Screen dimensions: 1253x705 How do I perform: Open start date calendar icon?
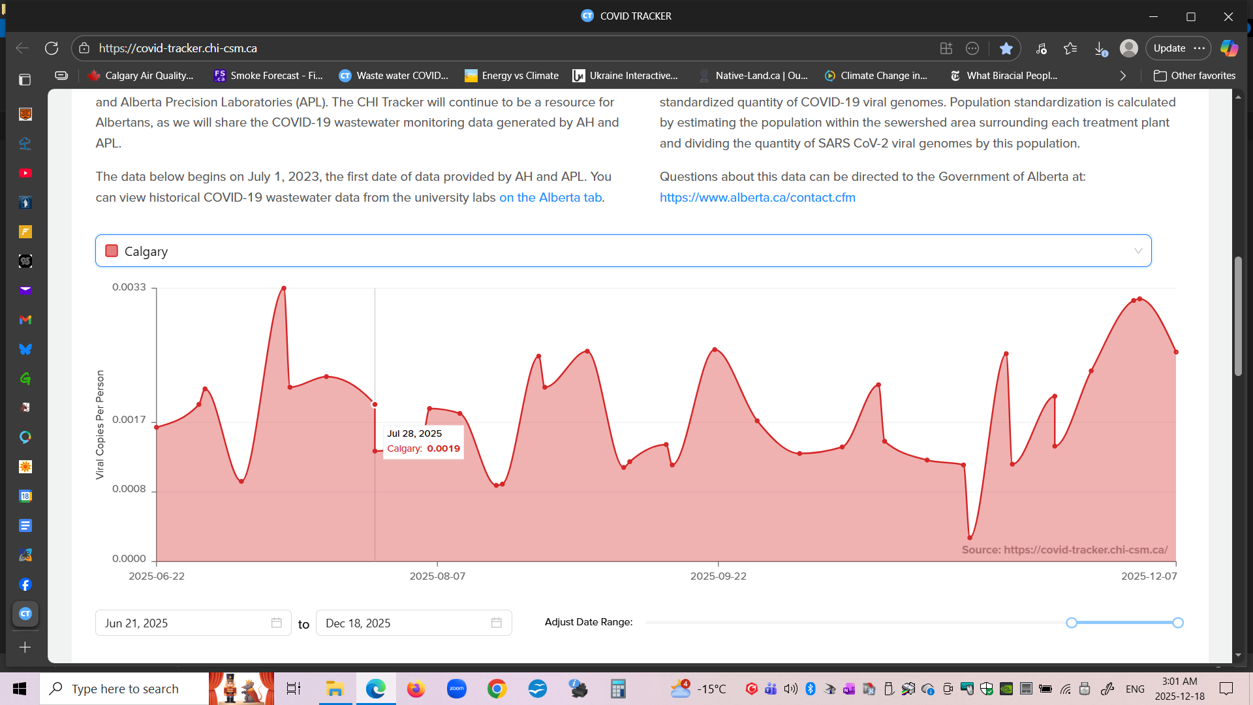(277, 623)
